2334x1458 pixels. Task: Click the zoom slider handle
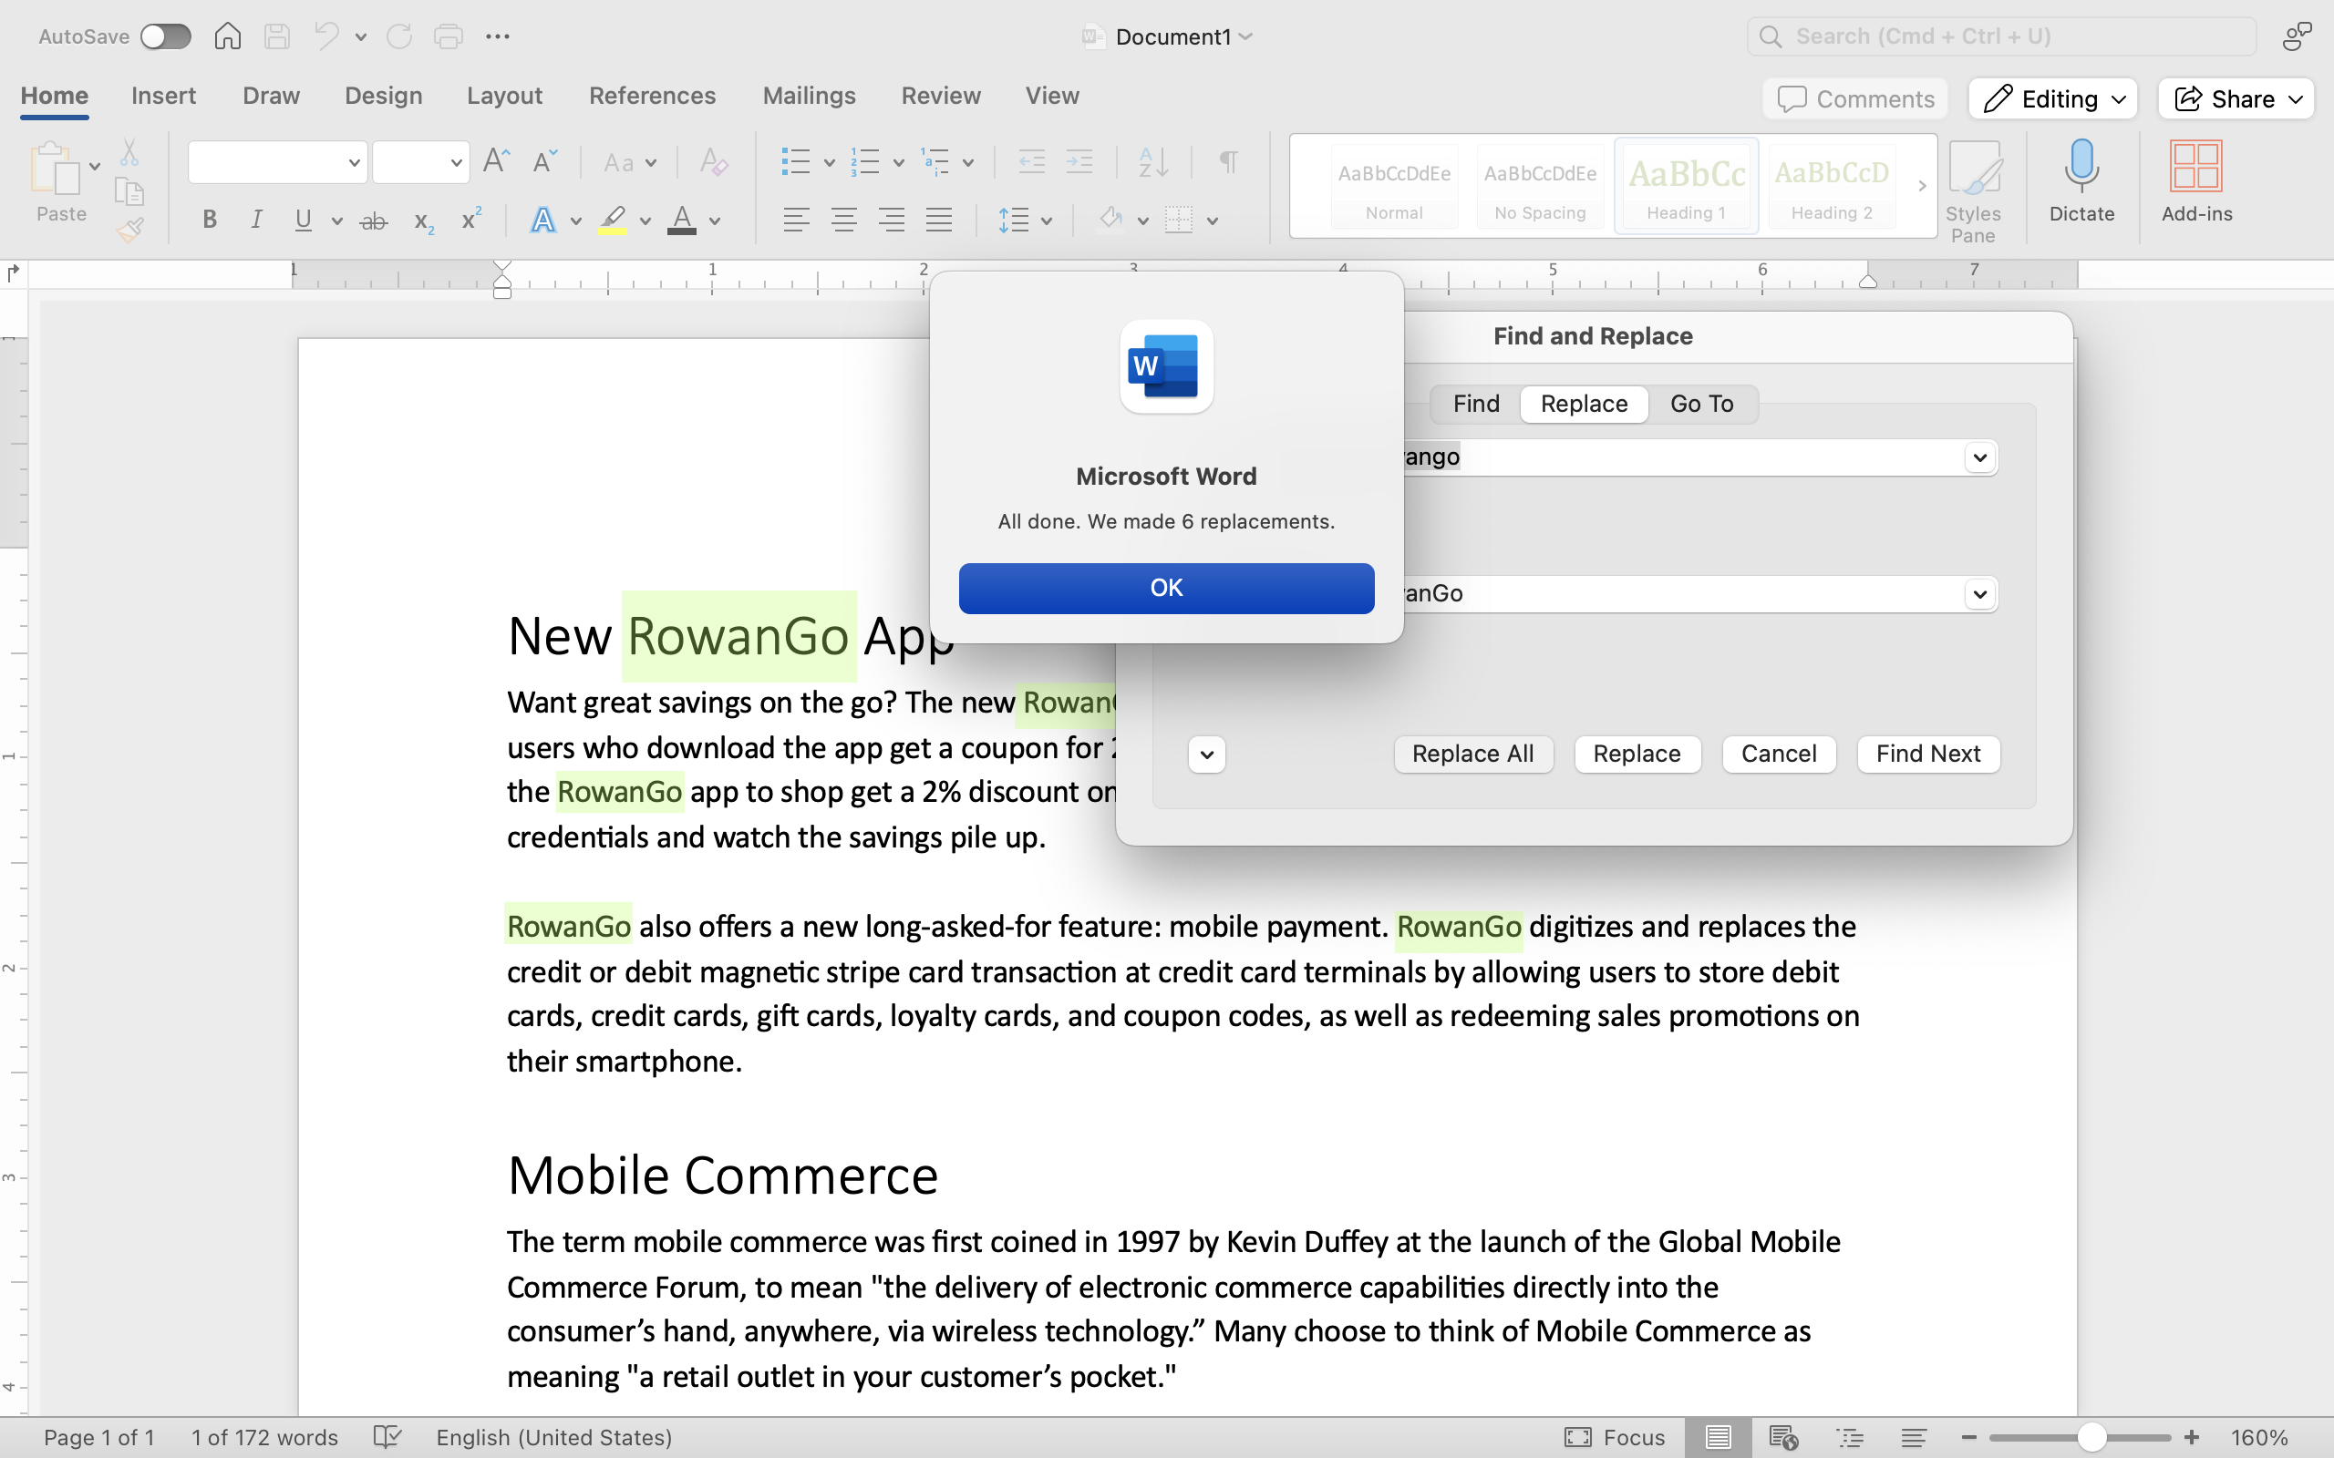[x=2090, y=1437]
